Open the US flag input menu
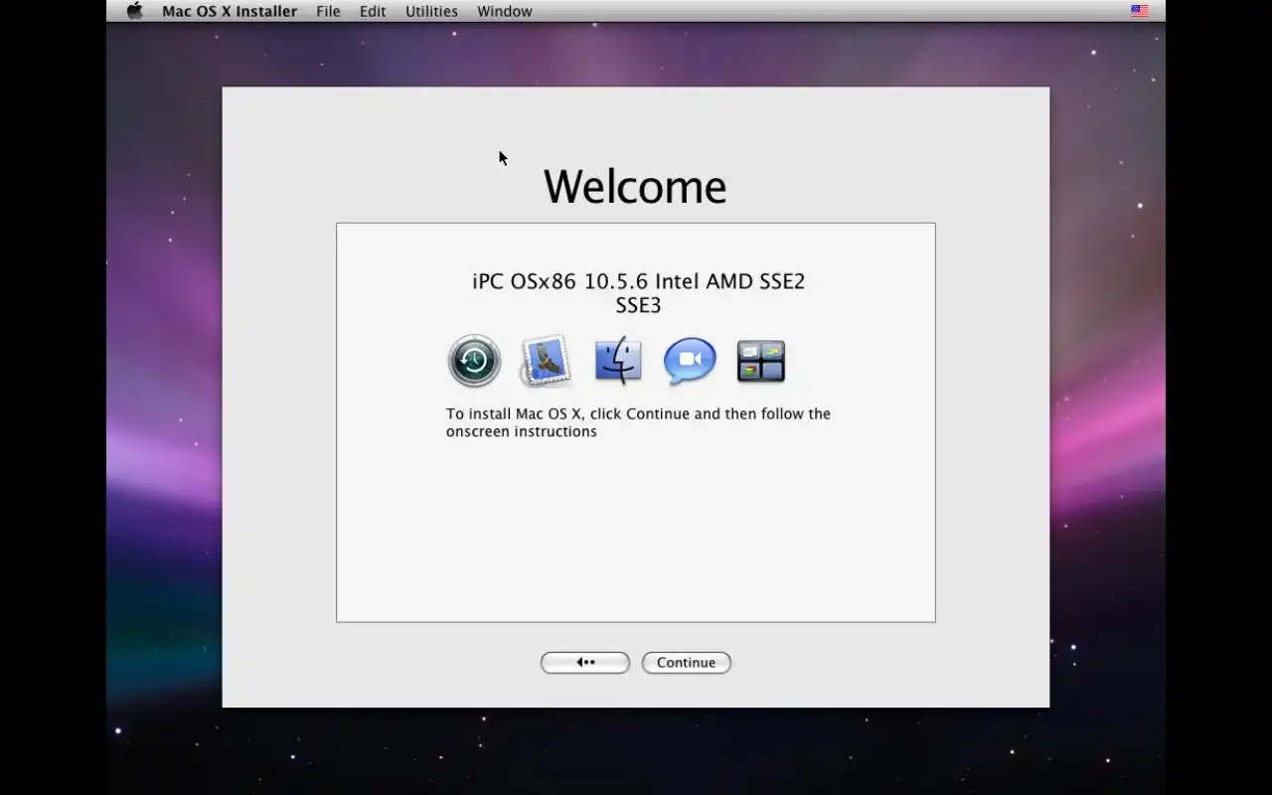Image resolution: width=1272 pixels, height=795 pixels. click(x=1140, y=11)
